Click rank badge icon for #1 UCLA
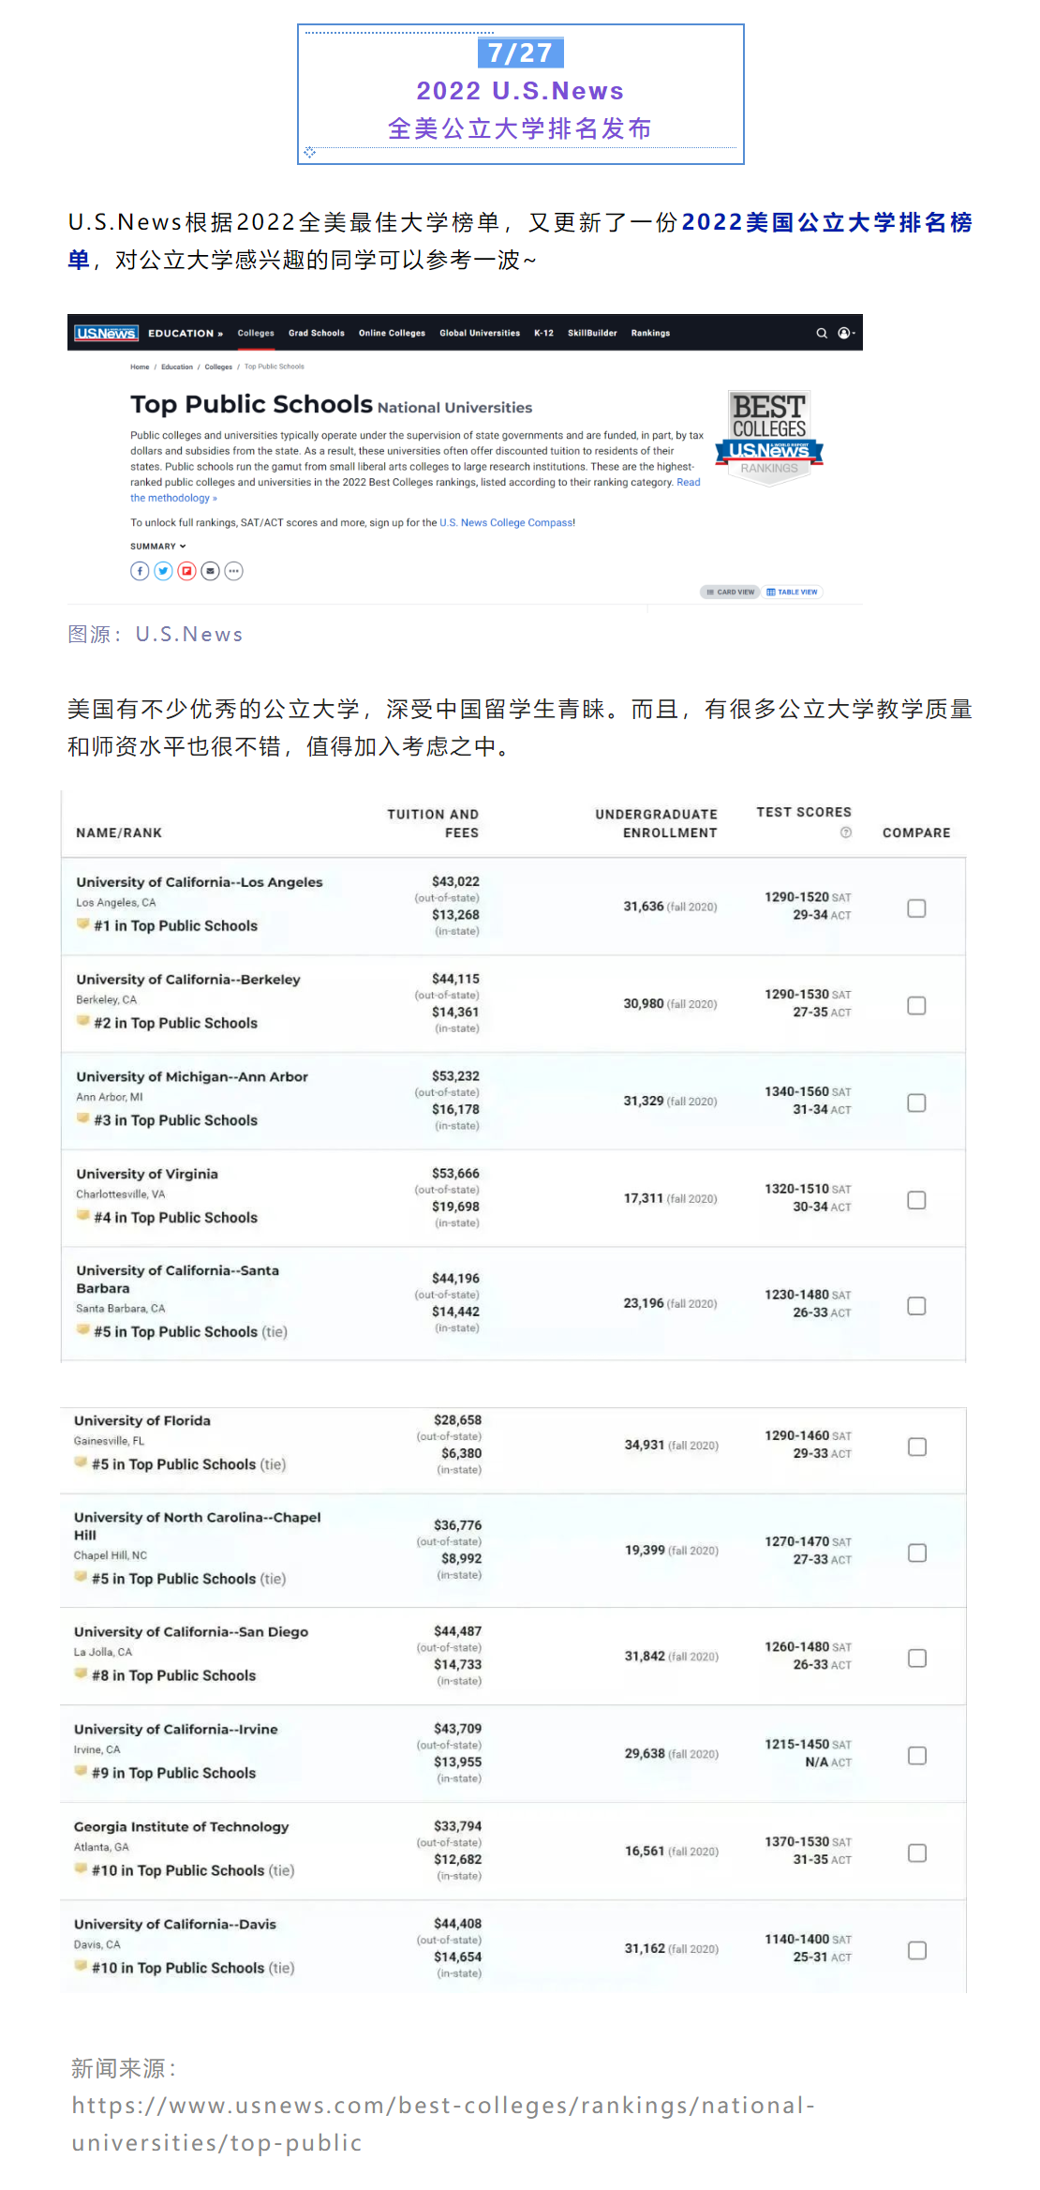 [83, 924]
